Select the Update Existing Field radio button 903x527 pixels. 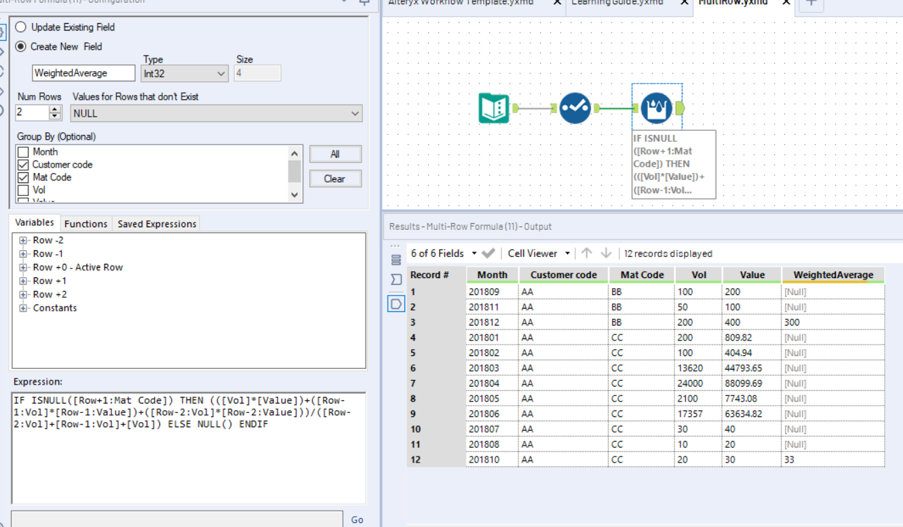(21, 27)
